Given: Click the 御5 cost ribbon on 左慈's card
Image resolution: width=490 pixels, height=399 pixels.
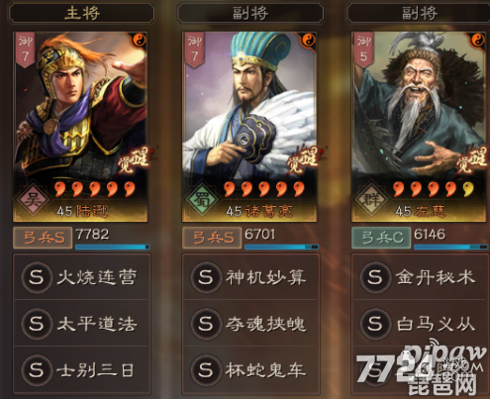Looking at the screenshot, I should click(363, 50).
